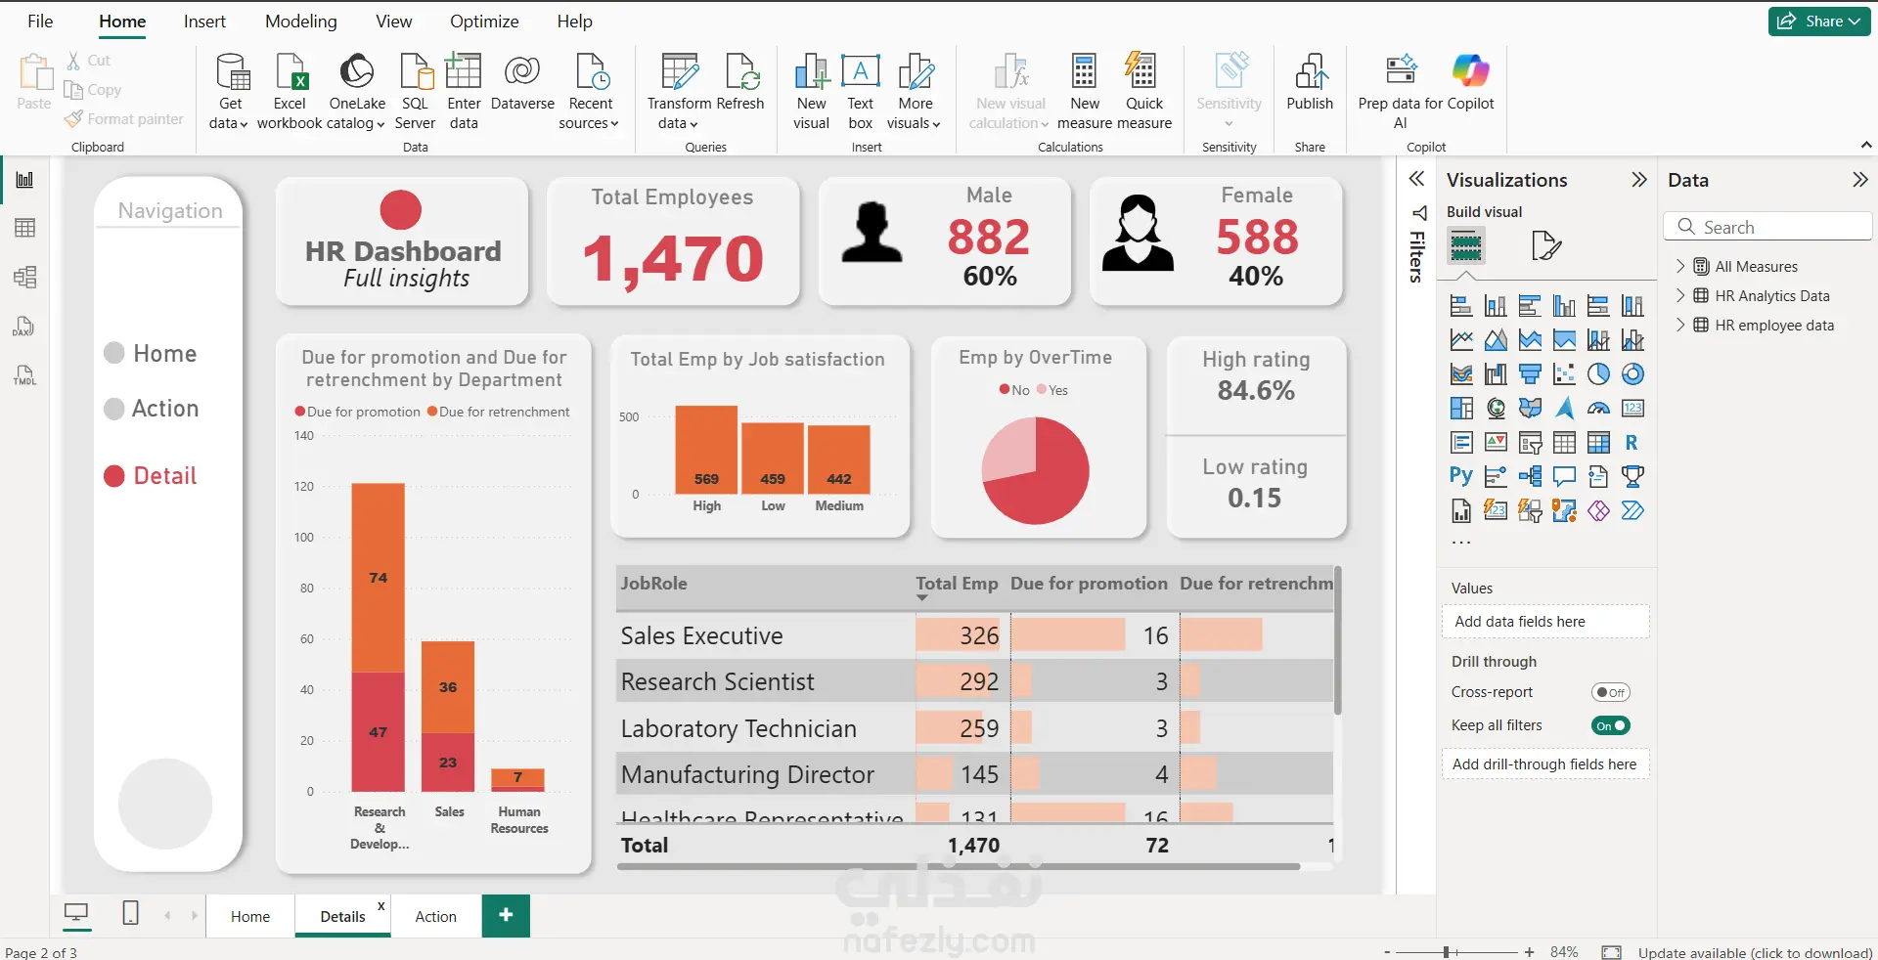Switch to Insert ribbon tab

click(x=204, y=22)
